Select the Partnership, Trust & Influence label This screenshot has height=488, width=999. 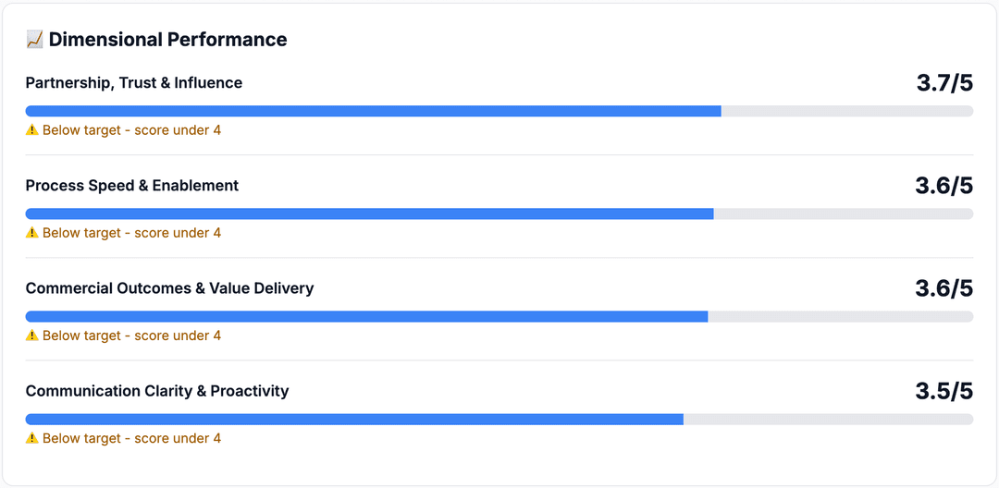pos(134,83)
